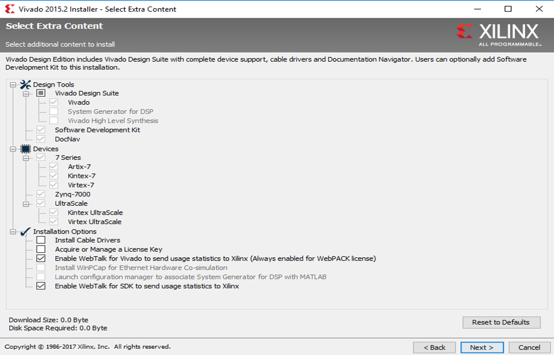Click the Installation Options checkmark icon

tap(25, 231)
